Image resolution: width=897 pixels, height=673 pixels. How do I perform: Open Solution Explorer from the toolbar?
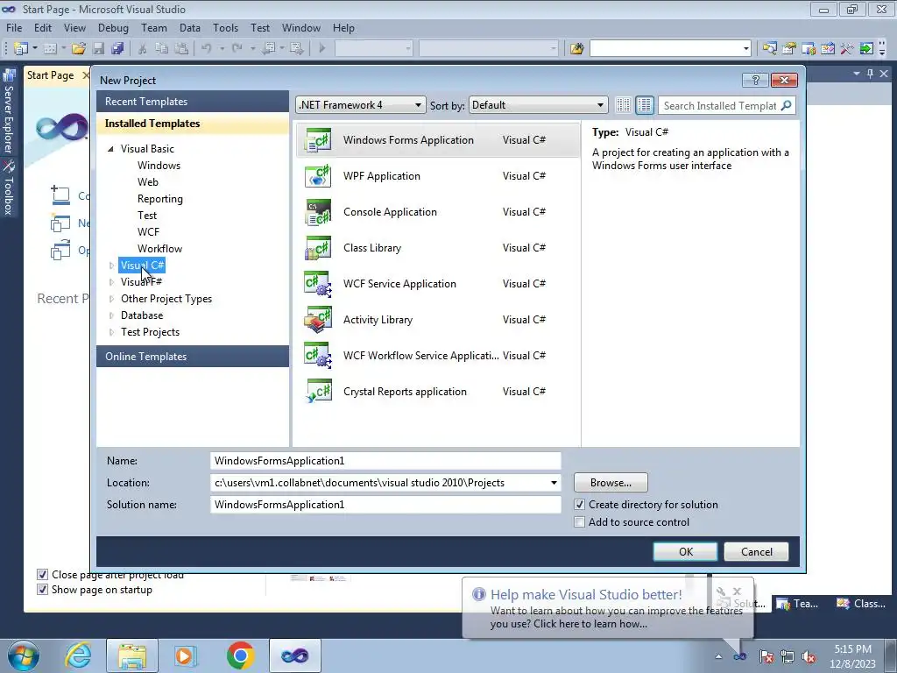[x=769, y=49]
